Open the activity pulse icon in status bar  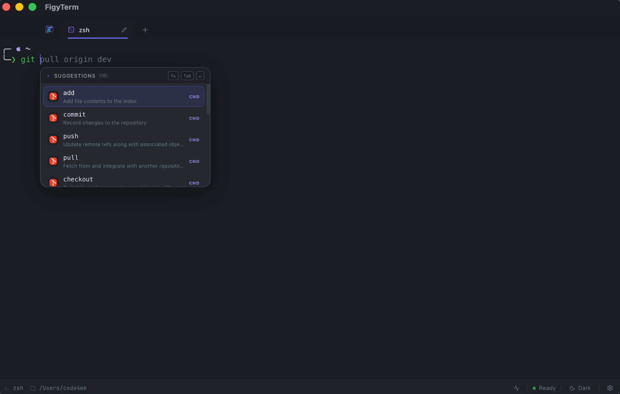[517, 388]
